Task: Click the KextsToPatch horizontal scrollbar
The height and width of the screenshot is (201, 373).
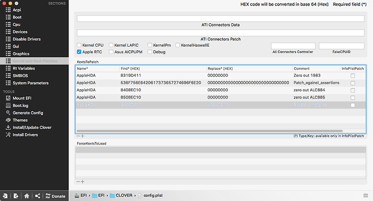Action: pos(210,131)
